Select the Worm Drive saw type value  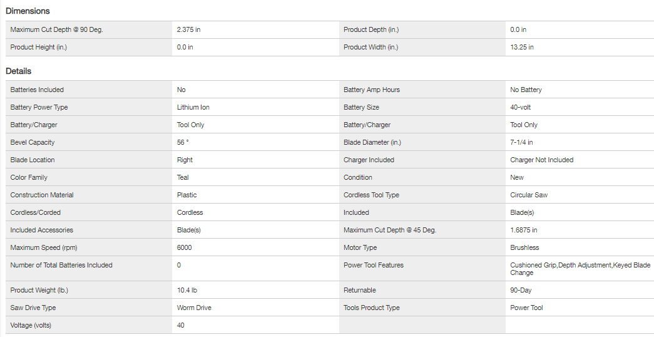tap(195, 308)
